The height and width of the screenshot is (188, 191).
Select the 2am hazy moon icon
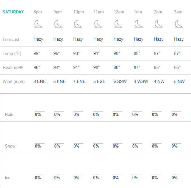pos(159,24)
